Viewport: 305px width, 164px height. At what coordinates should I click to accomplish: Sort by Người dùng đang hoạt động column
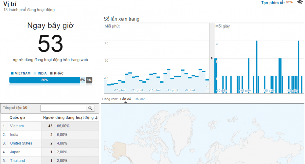tap(68, 118)
